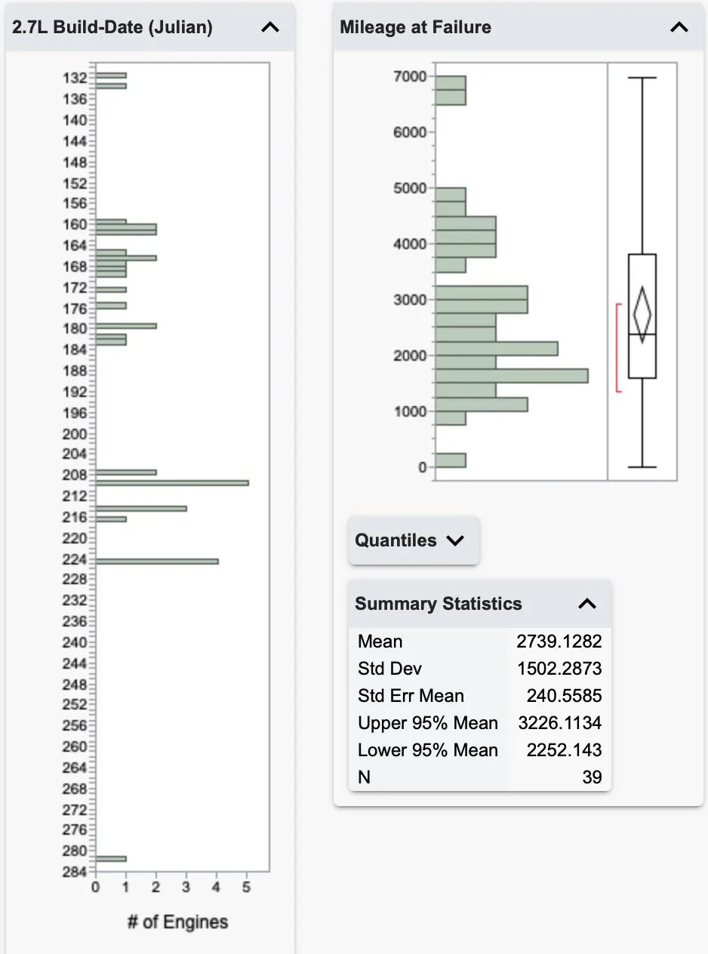Select the build-date 176 histogram bar
The width and height of the screenshot is (708, 954).
(x=110, y=306)
